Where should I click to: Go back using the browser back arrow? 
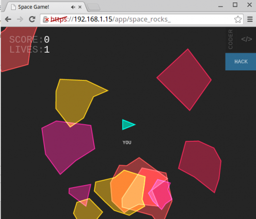point(8,19)
